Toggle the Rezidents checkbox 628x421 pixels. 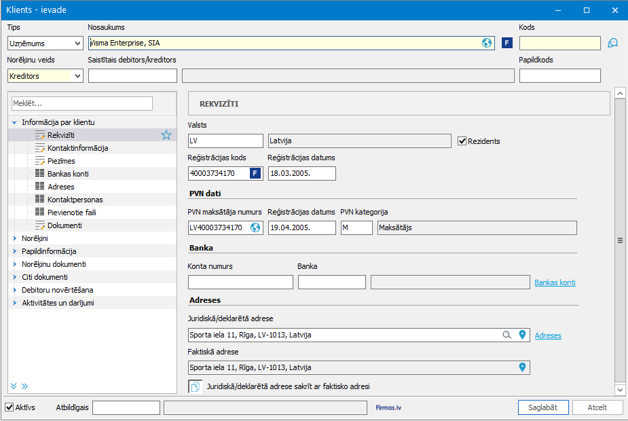(462, 141)
